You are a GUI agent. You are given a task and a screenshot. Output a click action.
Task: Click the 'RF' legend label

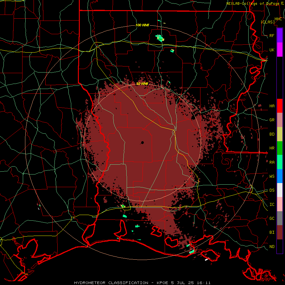point(272,35)
